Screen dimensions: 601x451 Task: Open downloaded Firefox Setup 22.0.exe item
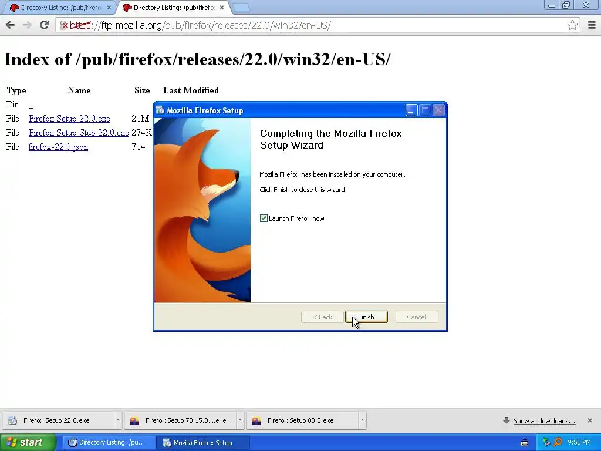click(x=58, y=420)
